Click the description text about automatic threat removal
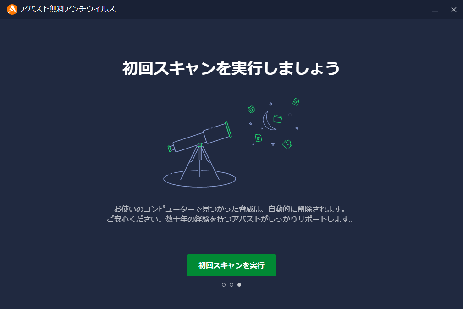Viewport: 463px width, 309px height. click(230, 209)
